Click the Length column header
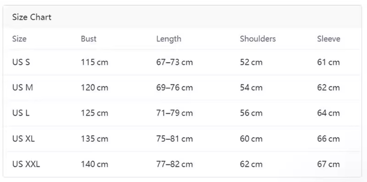This screenshot has height=182, width=367. point(169,39)
